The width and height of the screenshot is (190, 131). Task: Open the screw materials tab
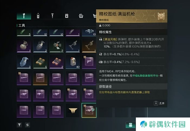point(52,16)
